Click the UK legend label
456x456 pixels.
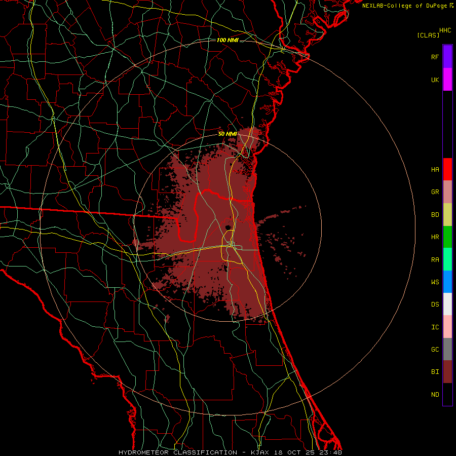click(x=435, y=80)
